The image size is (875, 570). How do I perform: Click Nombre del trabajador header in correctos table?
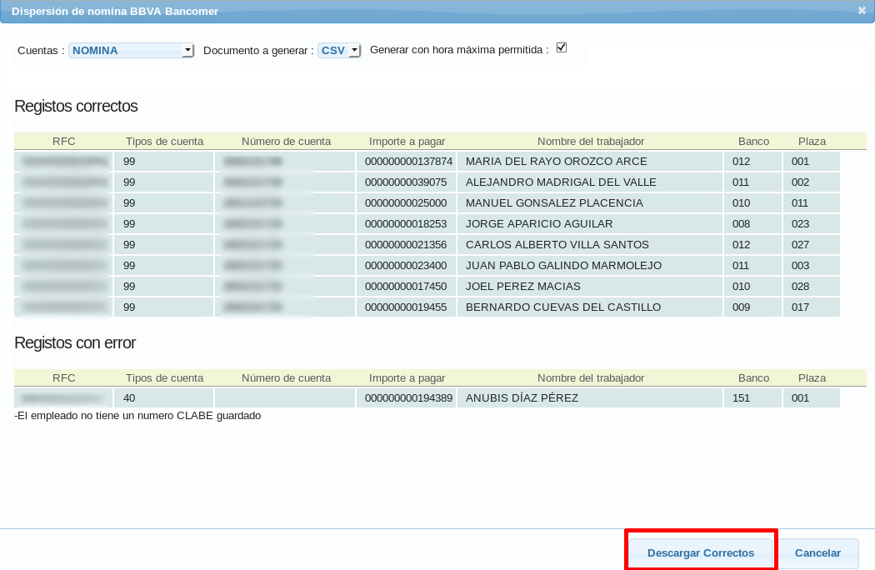[590, 141]
